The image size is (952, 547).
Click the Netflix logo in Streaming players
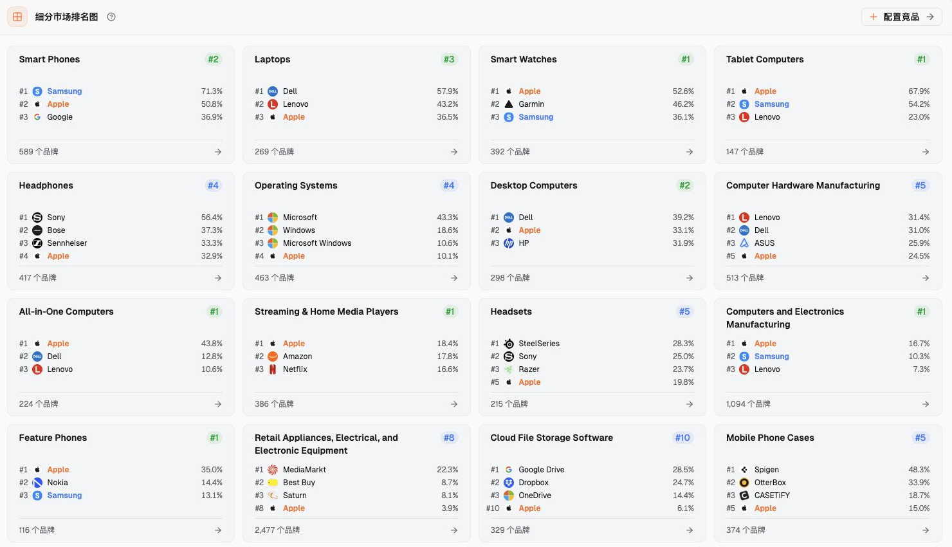(273, 369)
